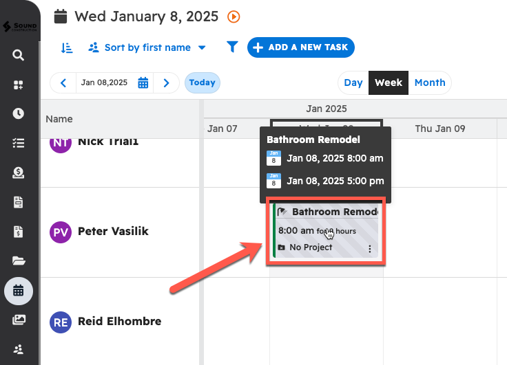Image resolution: width=507 pixels, height=365 pixels.
Task: Go to previous week arrow
Action: pos(63,82)
